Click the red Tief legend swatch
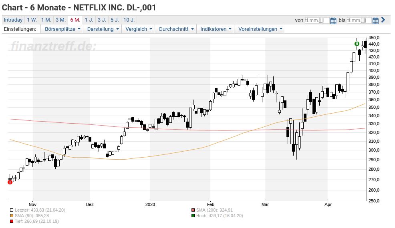 pyautogui.click(x=12, y=222)
